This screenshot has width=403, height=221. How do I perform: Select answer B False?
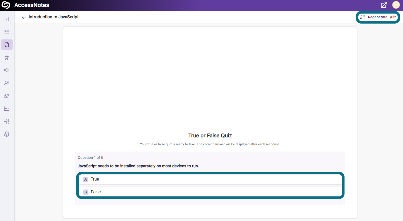[210, 192]
